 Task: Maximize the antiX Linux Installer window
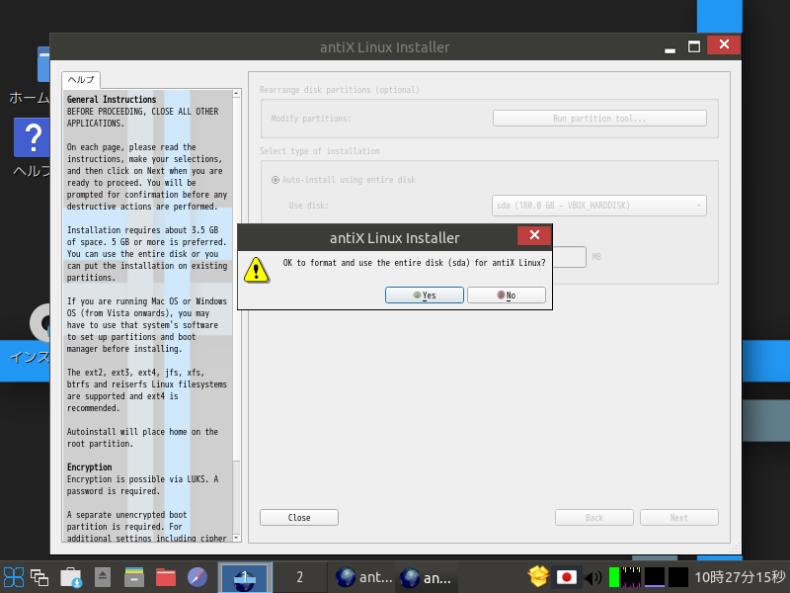click(x=694, y=46)
